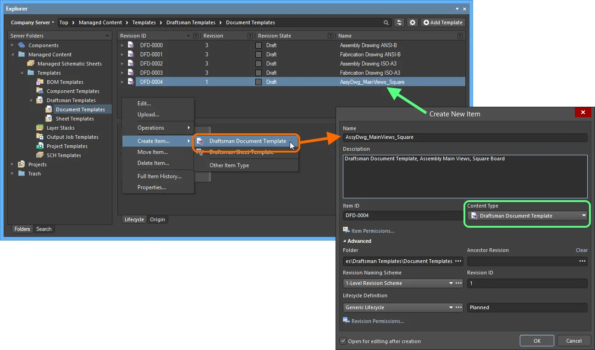Click the DFD-0004 revision item icon
This screenshot has height=350, width=595.
pyautogui.click(x=131, y=82)
